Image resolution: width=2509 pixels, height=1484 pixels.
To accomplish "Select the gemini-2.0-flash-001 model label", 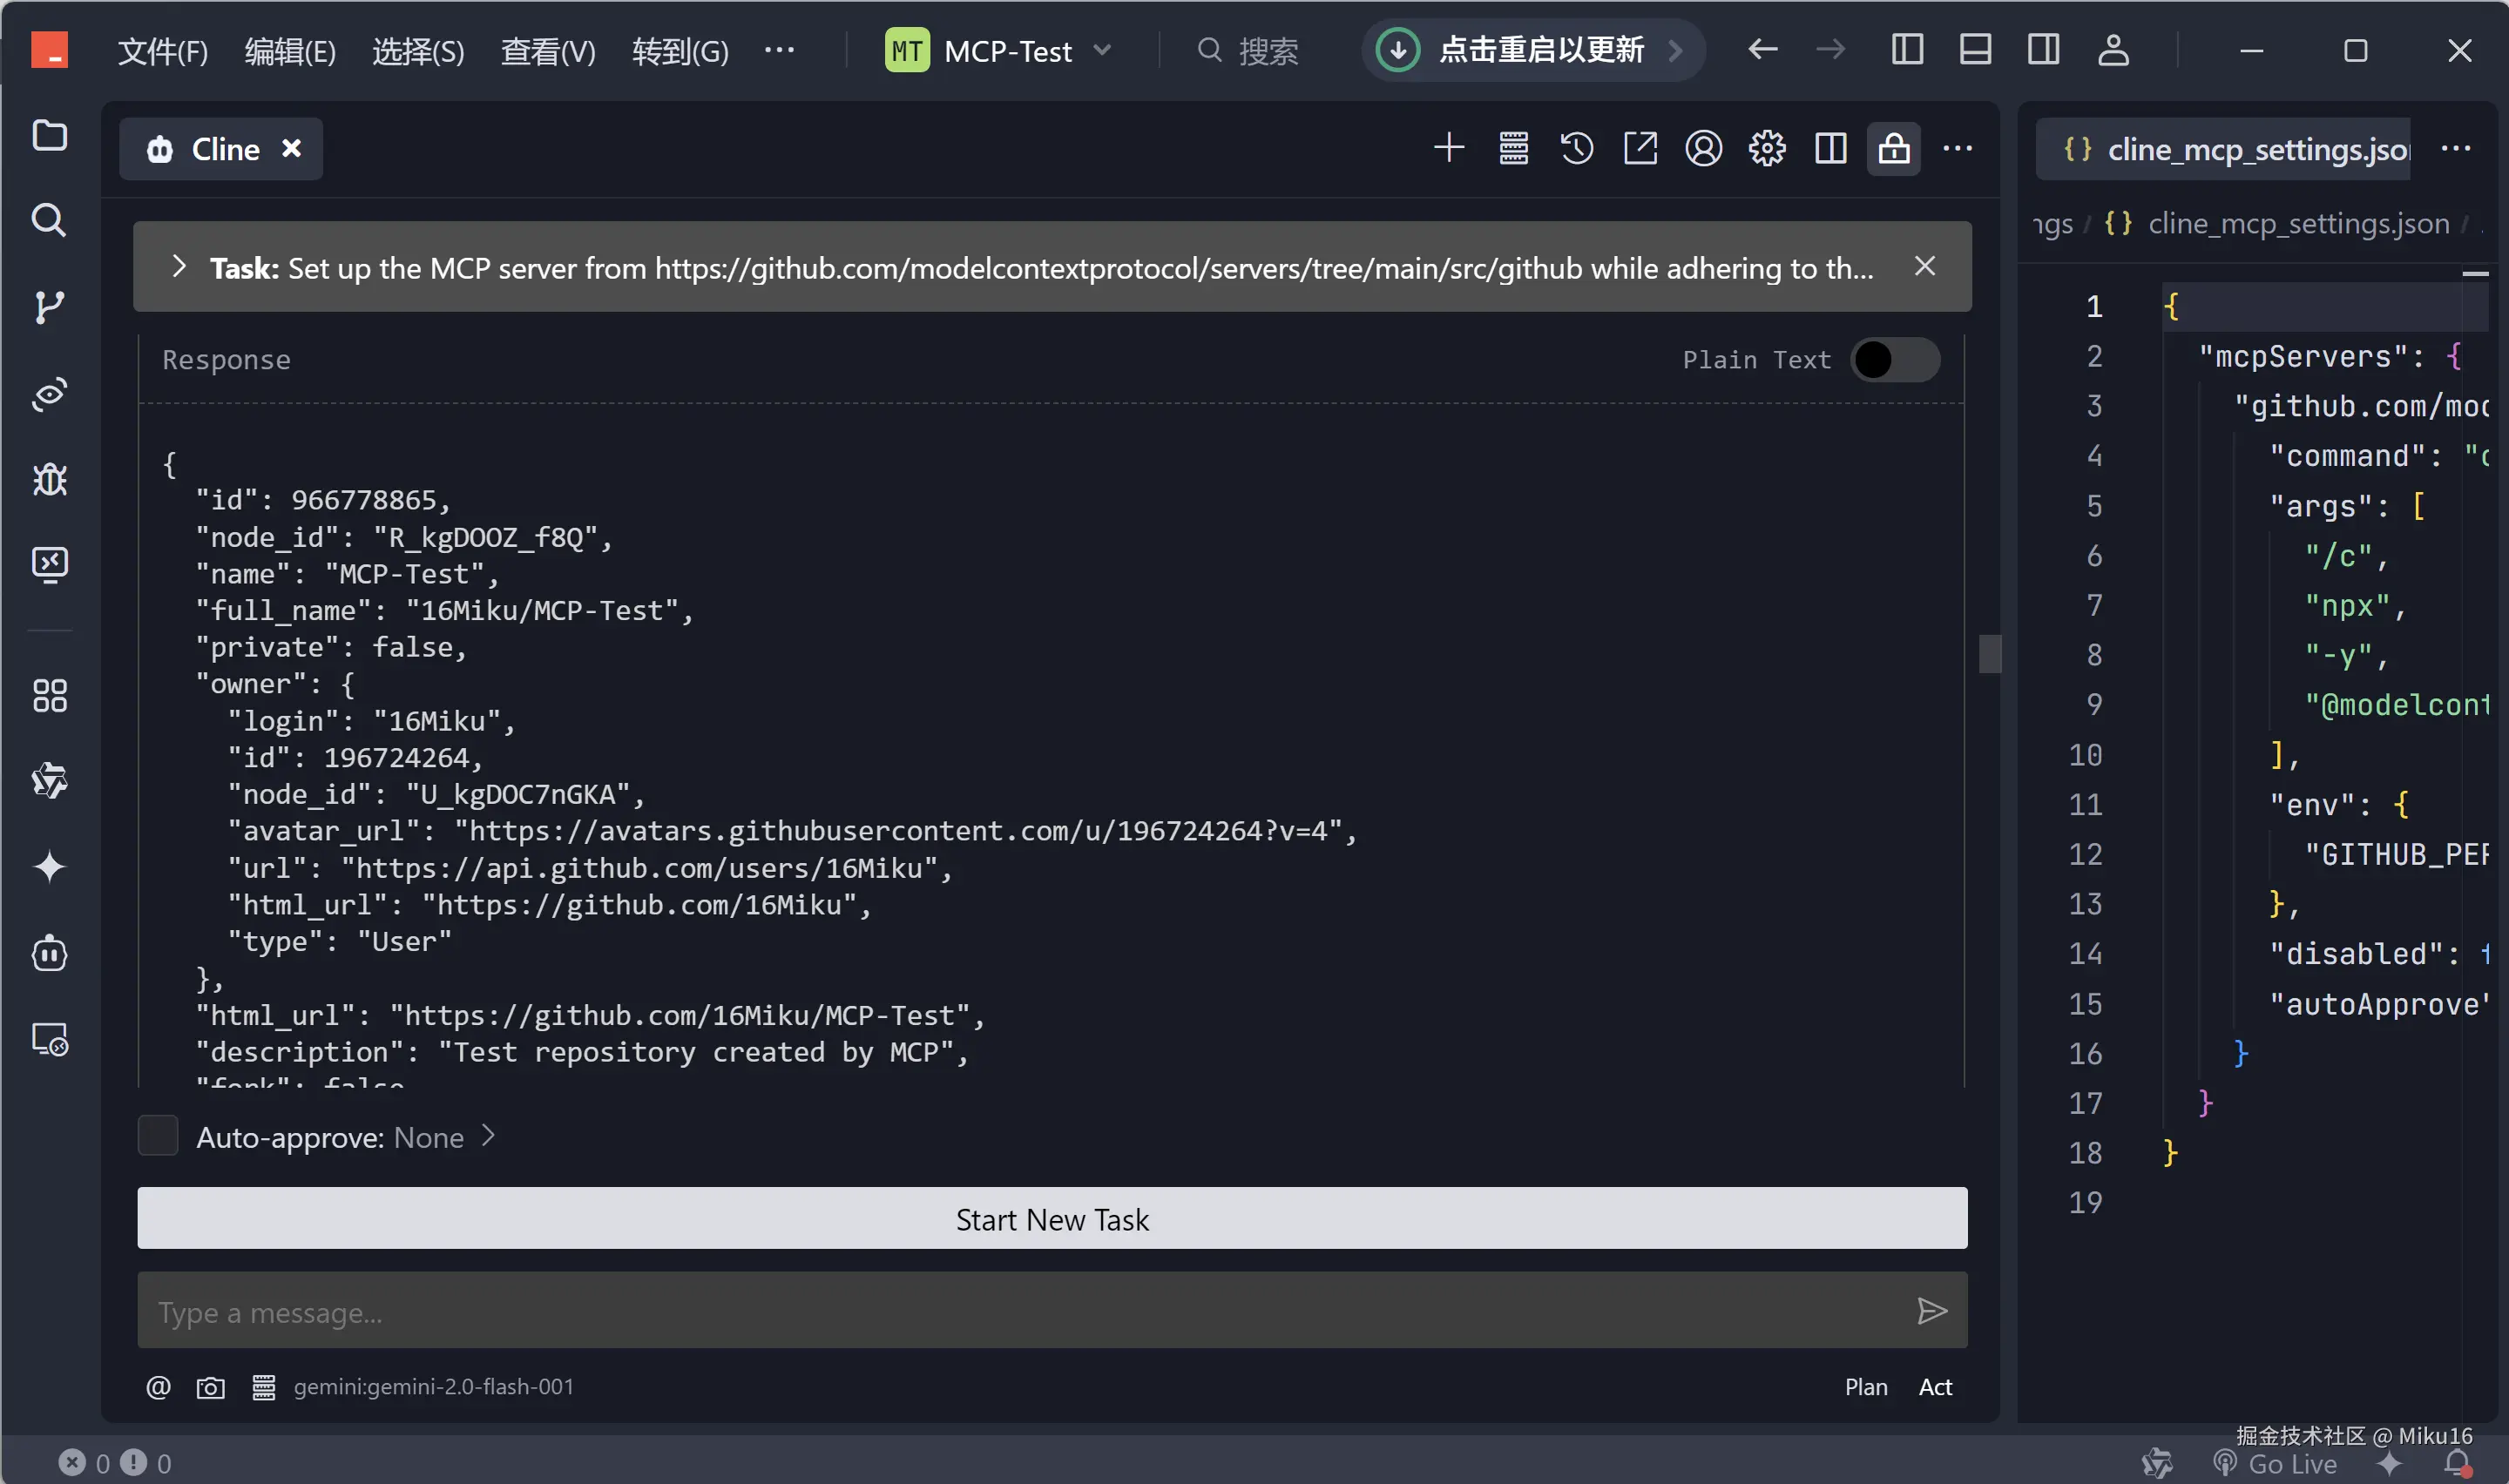I will click(434, 1387).
